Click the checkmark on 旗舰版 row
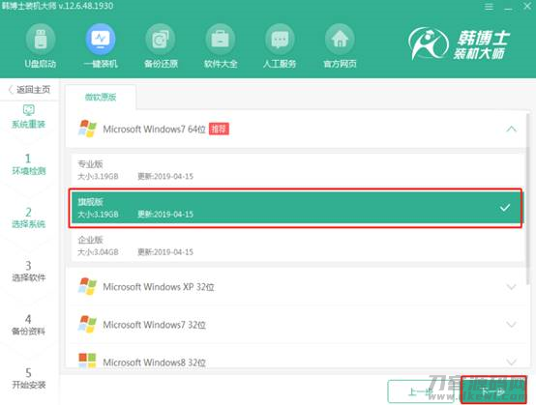 (x=505, y=207)
